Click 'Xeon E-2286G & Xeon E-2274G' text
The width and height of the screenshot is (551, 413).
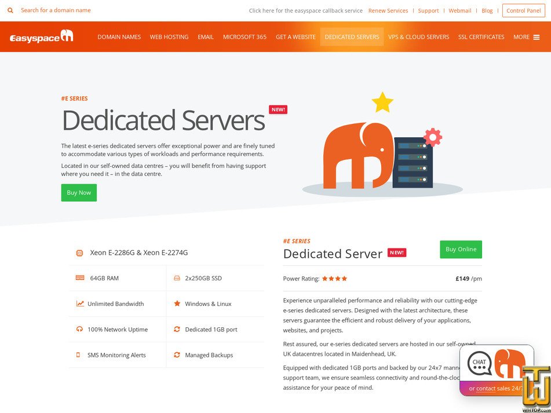(139, 253)
